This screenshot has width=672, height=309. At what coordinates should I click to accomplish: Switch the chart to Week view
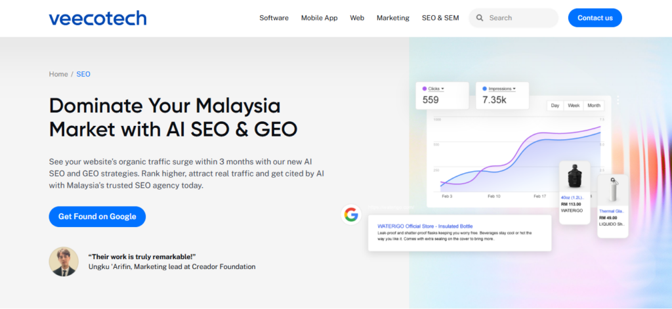(x=574, y=106)
